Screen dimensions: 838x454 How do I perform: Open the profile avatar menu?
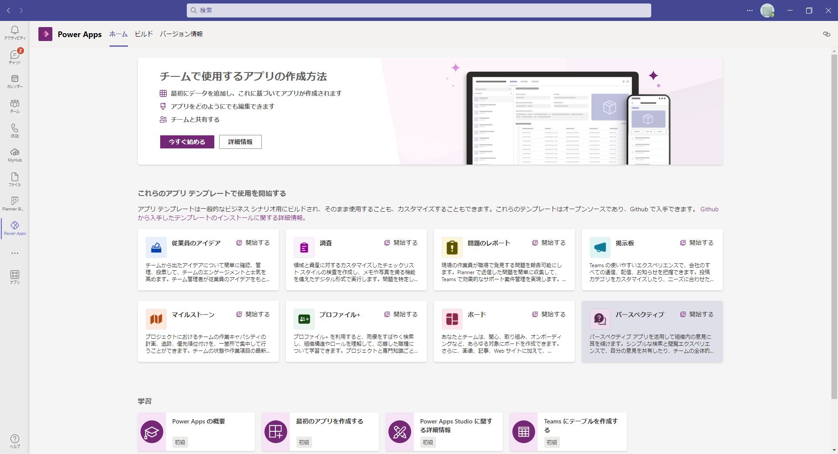tap(767, 10)
